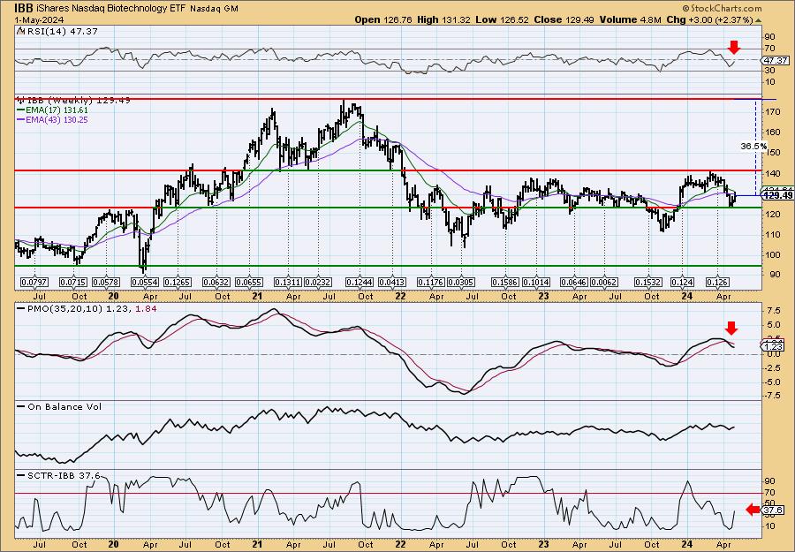Click the 0.1014 cycle value box
The image size is (795, 552).
[536, 282]
